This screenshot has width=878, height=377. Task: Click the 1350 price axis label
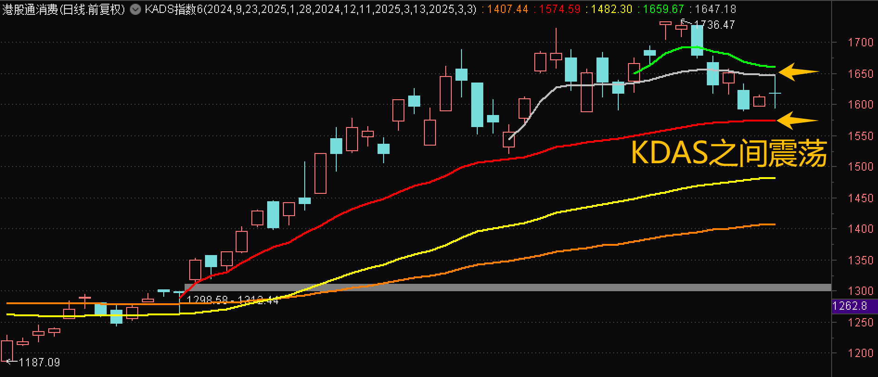tap(860, 261)
